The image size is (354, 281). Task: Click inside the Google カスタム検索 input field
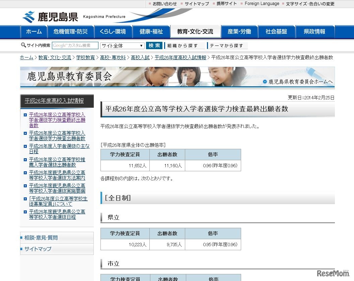pyautogui.click(x=75, y=45)
